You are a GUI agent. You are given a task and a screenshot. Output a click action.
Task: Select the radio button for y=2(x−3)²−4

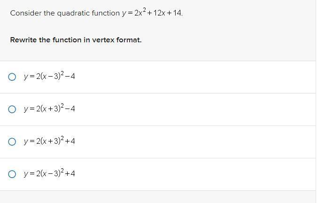tap(12, 77)
